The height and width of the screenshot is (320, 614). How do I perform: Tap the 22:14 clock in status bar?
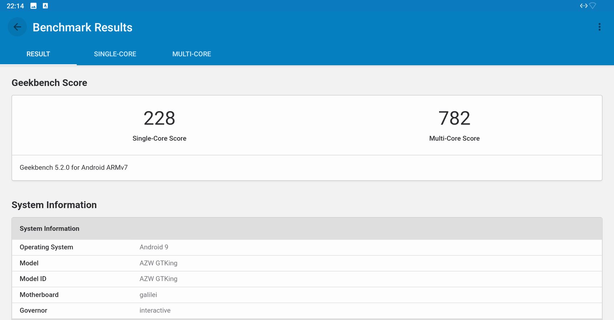pyautogui.click(x=15, y=6)
